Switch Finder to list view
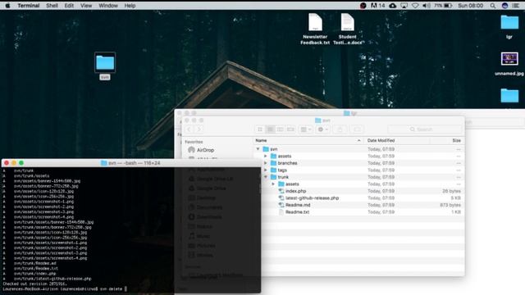This screenshot has height=295, width=525. 270,129
